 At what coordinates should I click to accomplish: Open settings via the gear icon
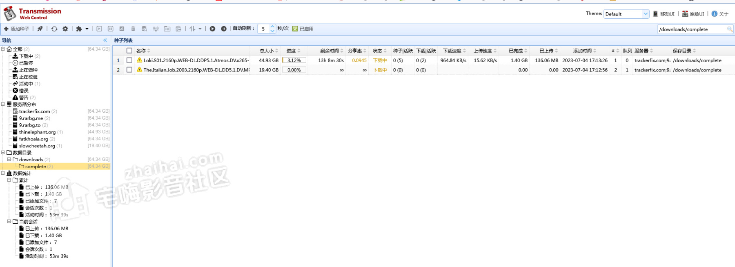(65, 29)
